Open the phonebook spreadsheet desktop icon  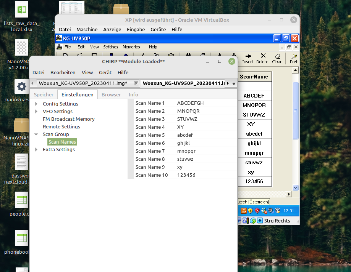(x=22, y=238)
